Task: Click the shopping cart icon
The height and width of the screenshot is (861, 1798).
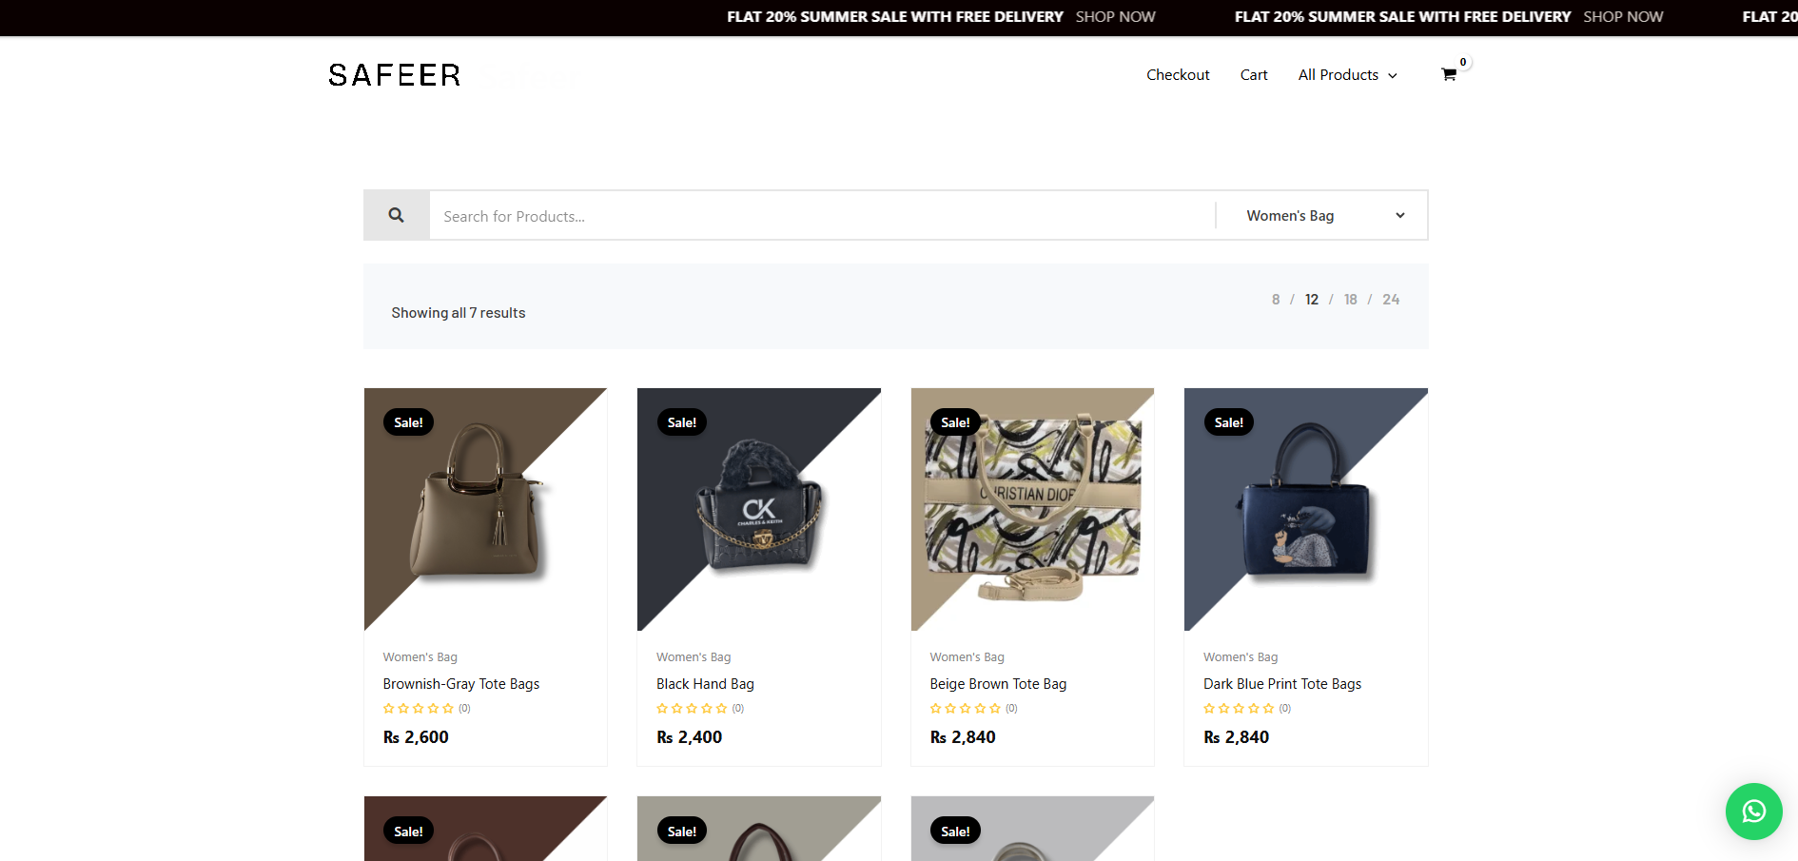Action: click(1448, 74)
